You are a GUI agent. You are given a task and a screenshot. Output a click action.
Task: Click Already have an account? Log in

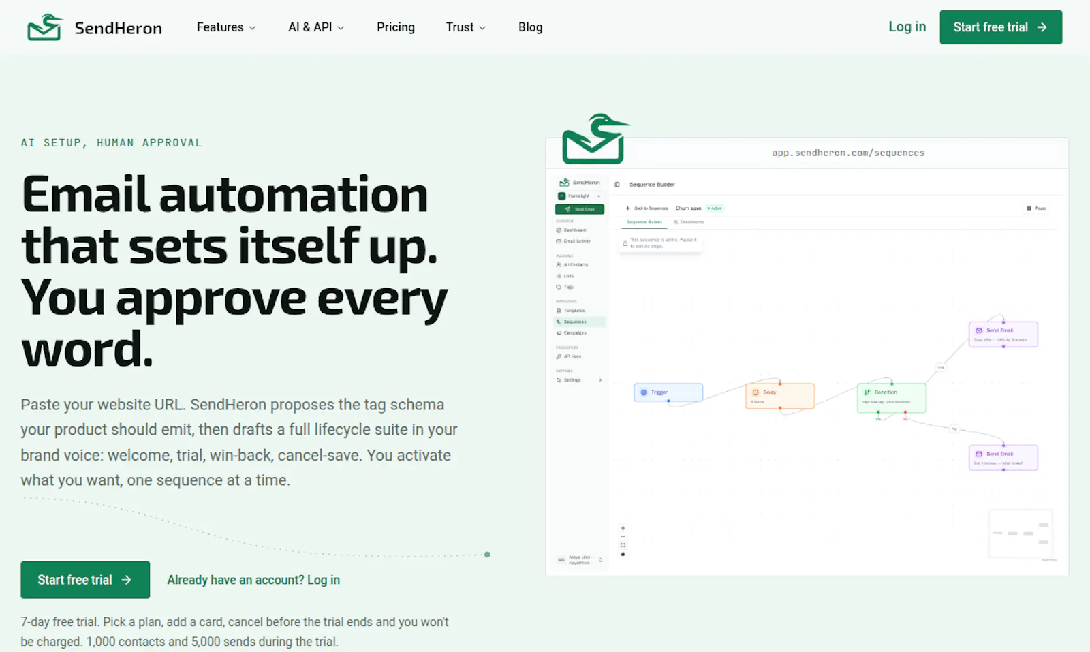pyautogui.click(x=253, y=580)
